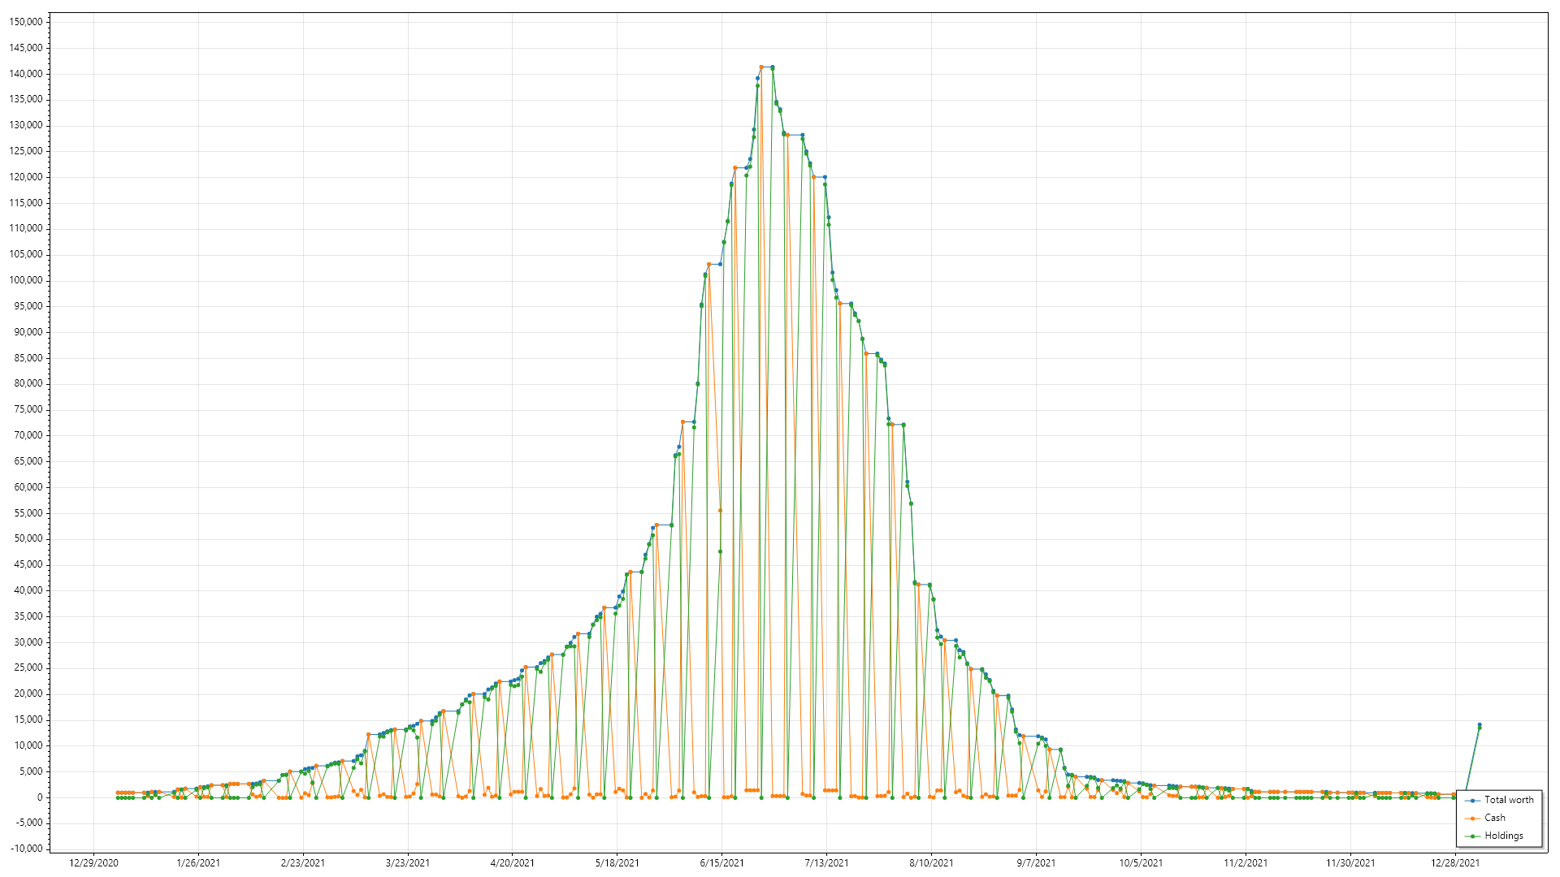Click the 50,000 value axis label

click(28, 538)
